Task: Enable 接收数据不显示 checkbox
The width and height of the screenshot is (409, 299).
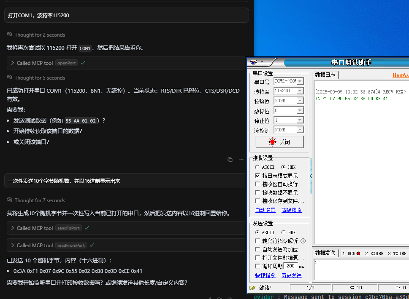Action: tap(257, 192)
